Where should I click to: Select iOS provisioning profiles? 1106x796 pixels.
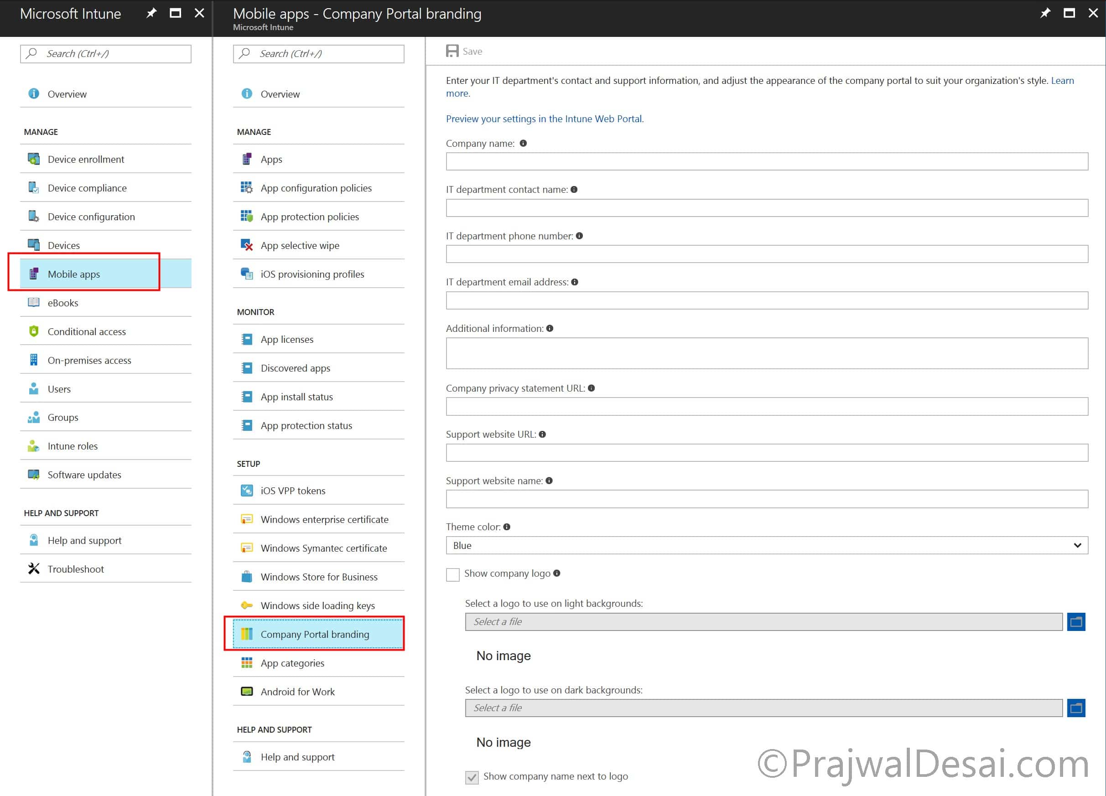[x=318, y=274]
